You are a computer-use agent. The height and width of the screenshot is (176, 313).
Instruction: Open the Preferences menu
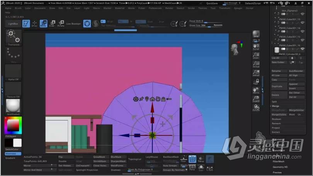pos(155,8)
